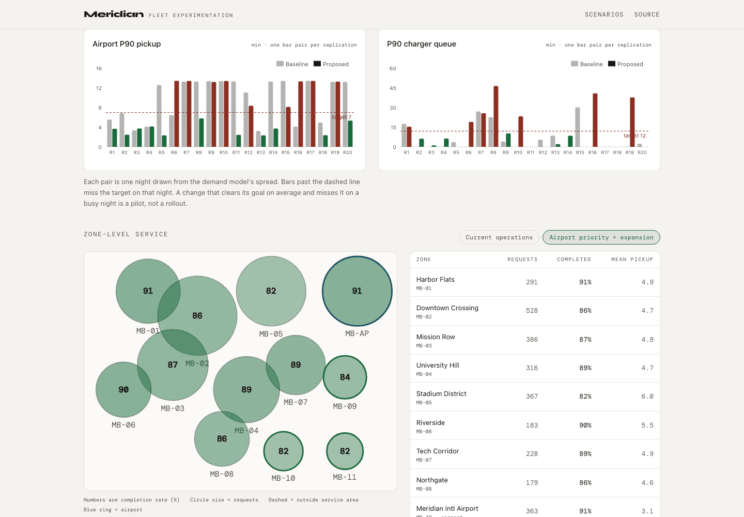Select the MB-11 zone bubble on the map

tap(345, 451)
